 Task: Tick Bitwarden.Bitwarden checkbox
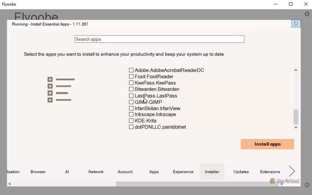(131, 89)
